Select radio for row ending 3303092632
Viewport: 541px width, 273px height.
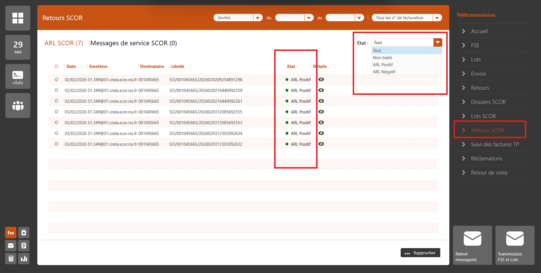pos(56,144)
